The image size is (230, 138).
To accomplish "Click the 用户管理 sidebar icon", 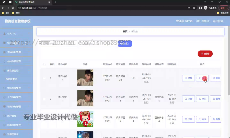I will pyautogui.click(x=4, y=116).
